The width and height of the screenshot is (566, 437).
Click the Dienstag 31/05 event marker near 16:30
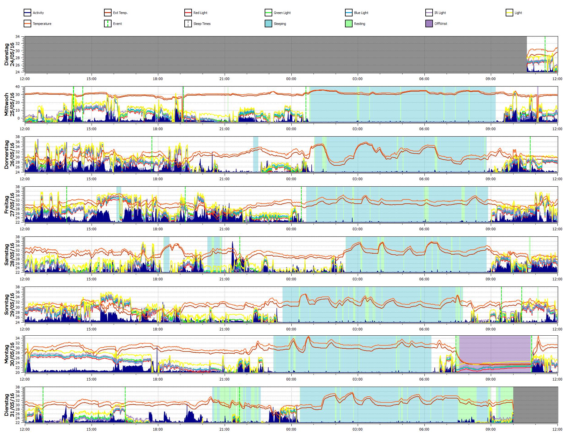[125, 405]
